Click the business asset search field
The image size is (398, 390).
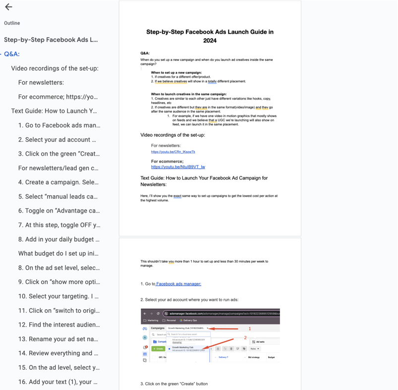tap(188, 334)
